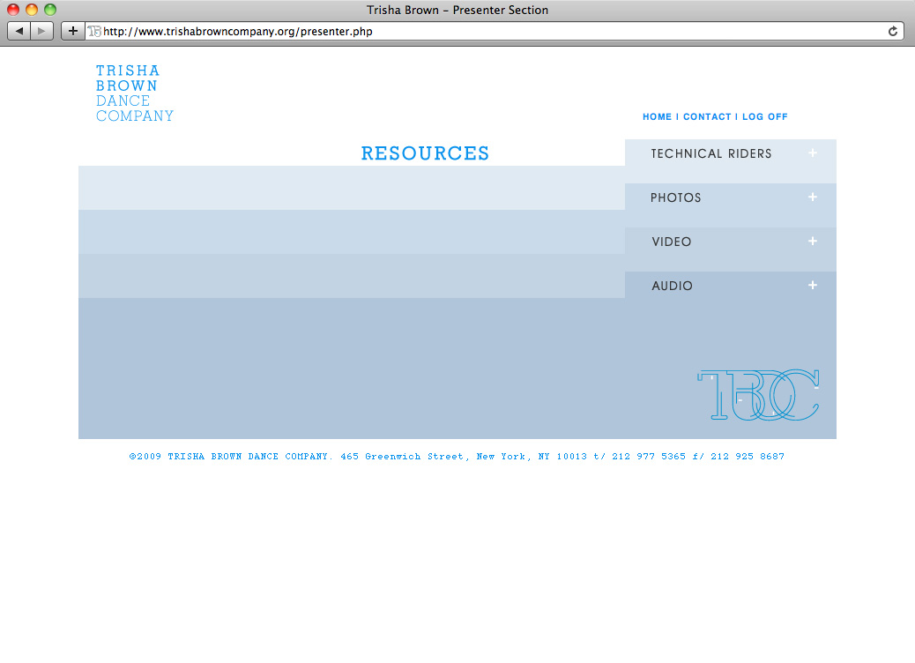Expand the AUDIO section with its plus icon
The width and height of the screenshot is (915, 663).
[x=812, y=285]
